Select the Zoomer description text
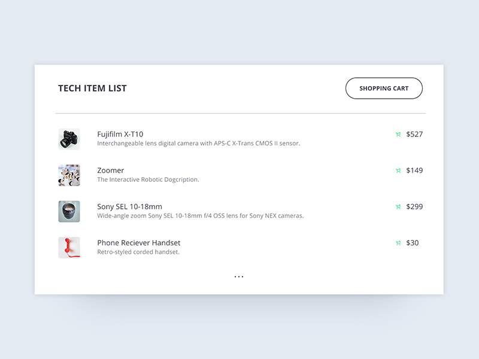479x359 pixels. click(147, 179)
